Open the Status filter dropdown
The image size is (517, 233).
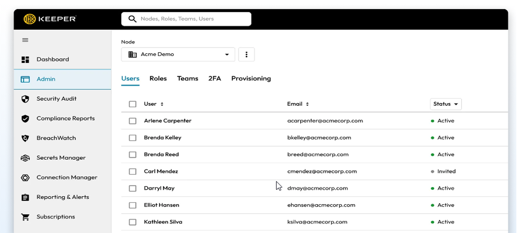445,104
